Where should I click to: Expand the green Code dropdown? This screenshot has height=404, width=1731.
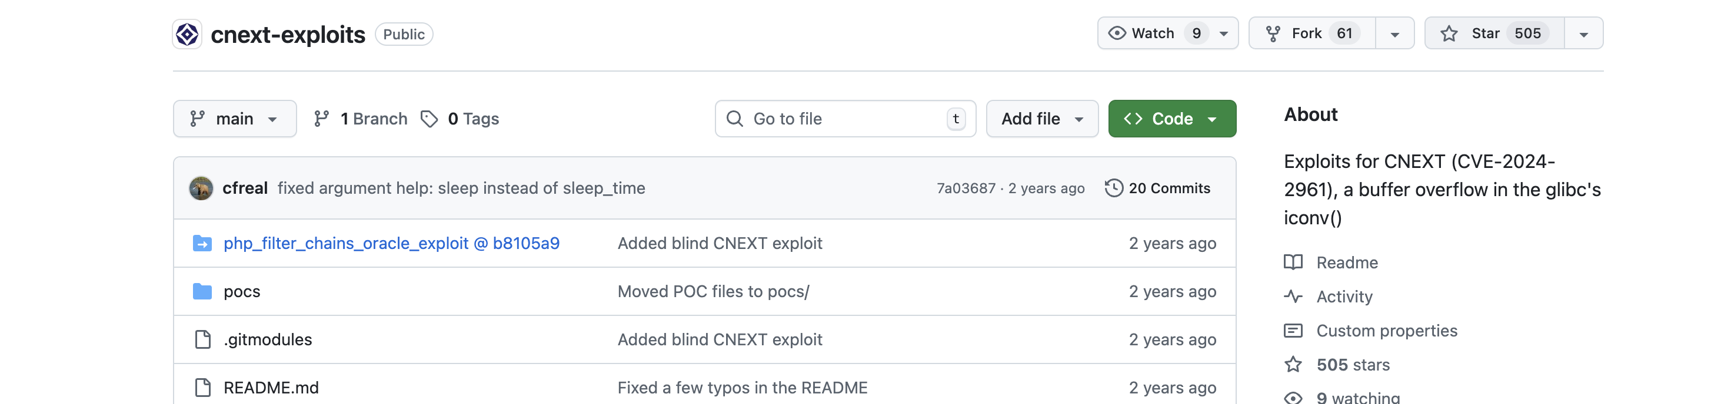[1171, 119]
